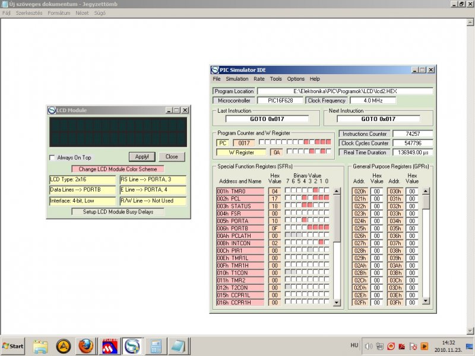Open Notepad's Formátum menu

click(59, 13)
